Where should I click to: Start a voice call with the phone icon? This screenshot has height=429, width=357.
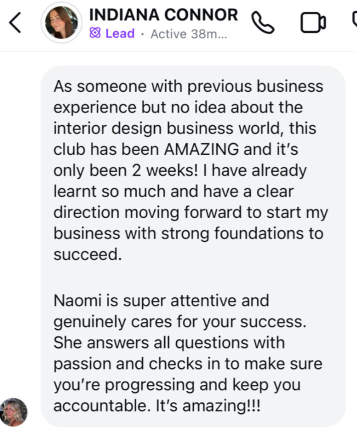[x=263, y=22]
